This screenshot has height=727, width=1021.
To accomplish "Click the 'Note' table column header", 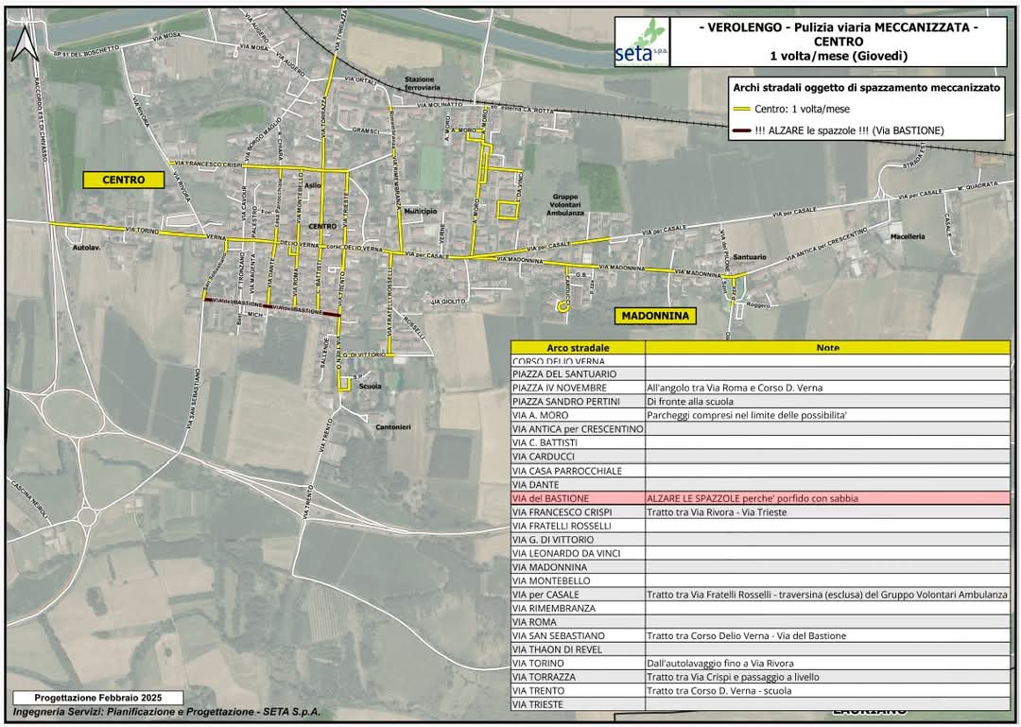I will coord(827,348).
